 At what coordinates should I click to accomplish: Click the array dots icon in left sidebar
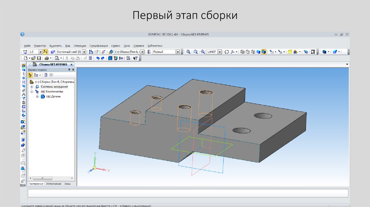23,82
